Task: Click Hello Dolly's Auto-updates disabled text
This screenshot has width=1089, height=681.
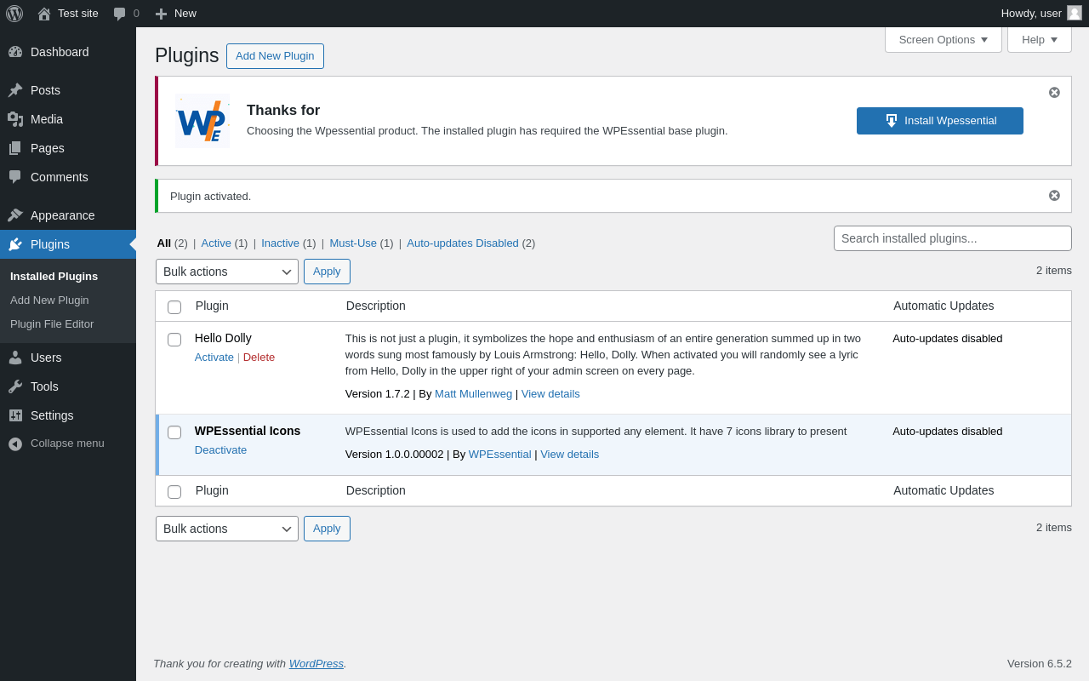Action: coord(948,339)
